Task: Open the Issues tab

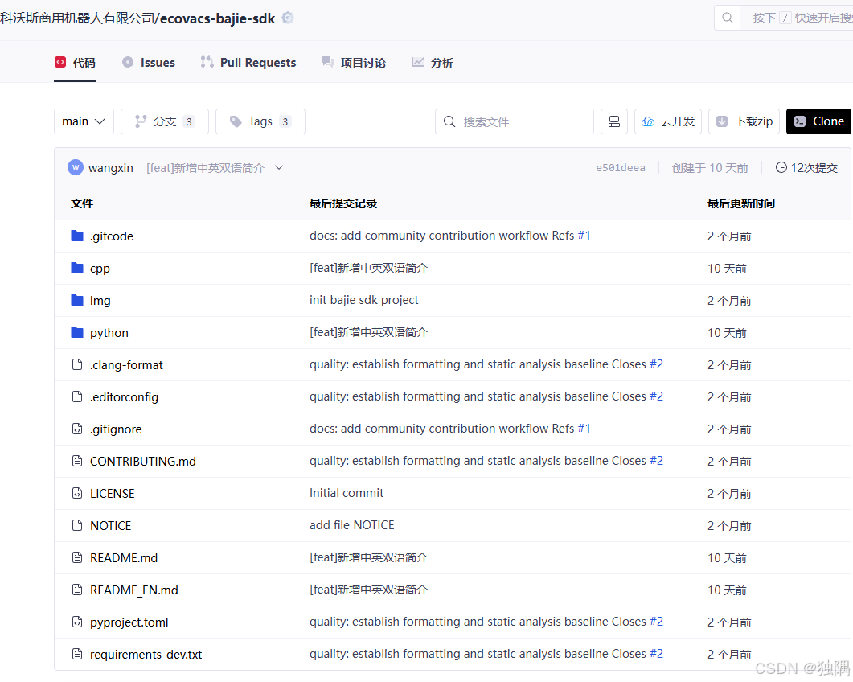Action: coord(149,63)
